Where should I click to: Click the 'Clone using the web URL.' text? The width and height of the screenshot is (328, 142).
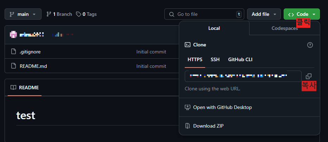point(213,89)
